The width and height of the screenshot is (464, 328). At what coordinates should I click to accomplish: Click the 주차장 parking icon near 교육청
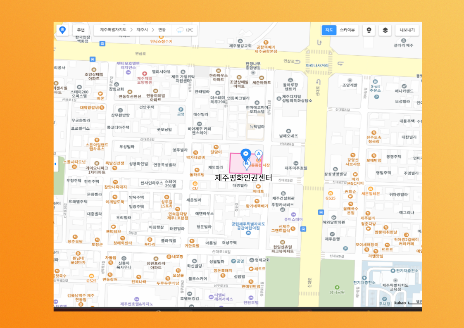(384, 299)
